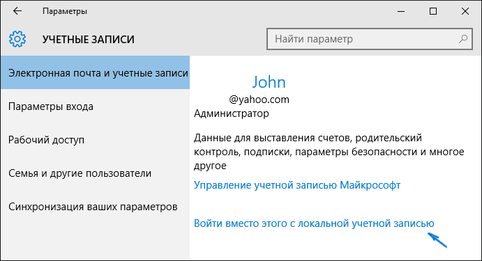Click the search magnifier icon
Screen dimensions: 482x261
pyautogui.click(x=463, y=39)
